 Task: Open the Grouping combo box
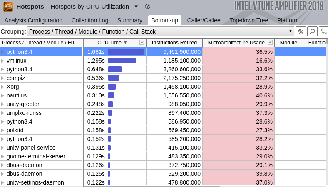pyautogui.click(x=161, y=31)
